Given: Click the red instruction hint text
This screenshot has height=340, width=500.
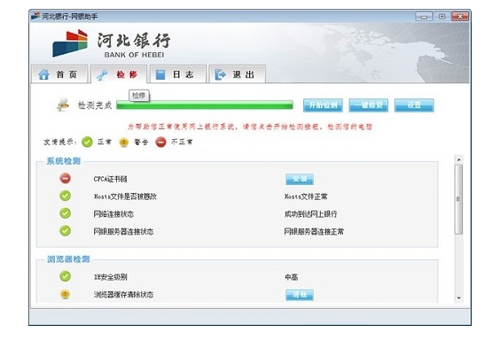Looking at the screenshot, I should (250, 127).
